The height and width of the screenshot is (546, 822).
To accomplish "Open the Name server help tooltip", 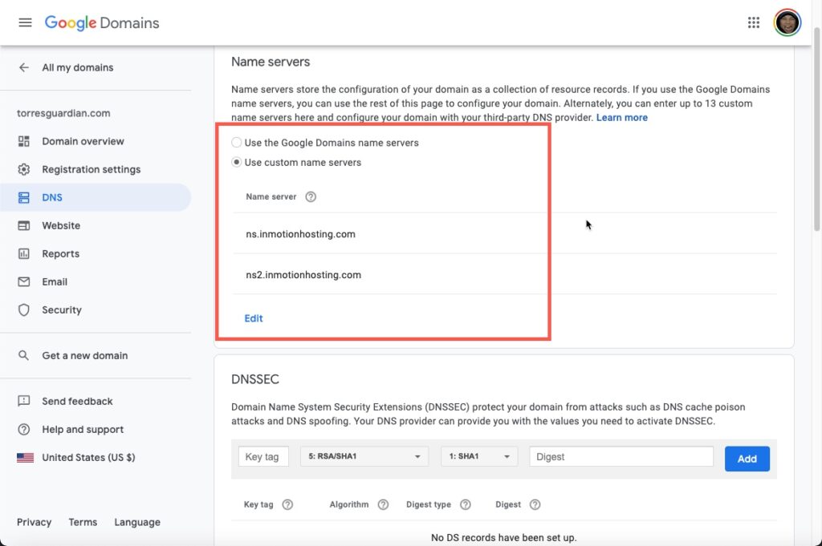I will pos(311,196).
